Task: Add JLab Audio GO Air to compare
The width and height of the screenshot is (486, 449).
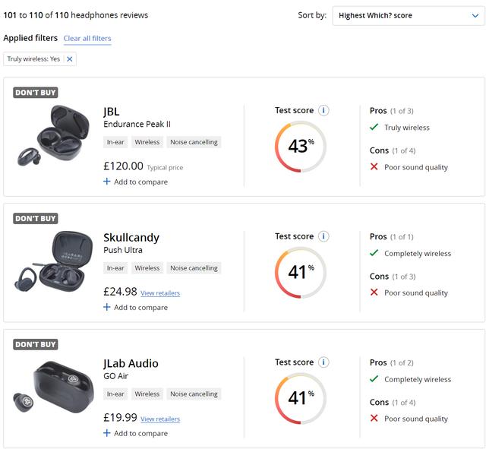Action: (135, 433)
